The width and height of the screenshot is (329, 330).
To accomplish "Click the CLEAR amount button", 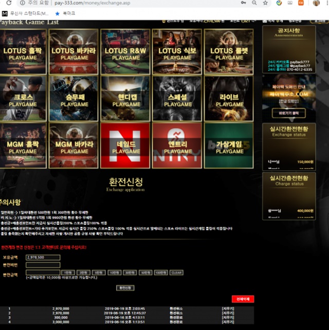I will pyautogui.click(x=176, y=272).
